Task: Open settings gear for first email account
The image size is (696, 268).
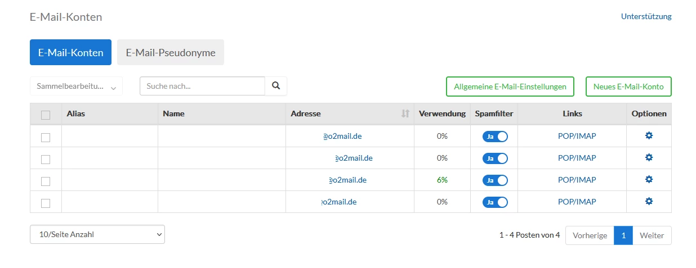Action: point(649,135)
